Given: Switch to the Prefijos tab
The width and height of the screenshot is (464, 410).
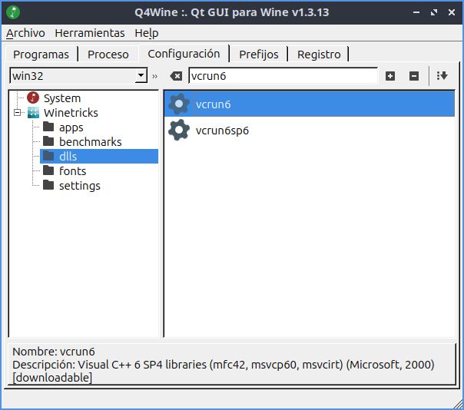Looking at the screenshot, I should [x=259, y=55].
